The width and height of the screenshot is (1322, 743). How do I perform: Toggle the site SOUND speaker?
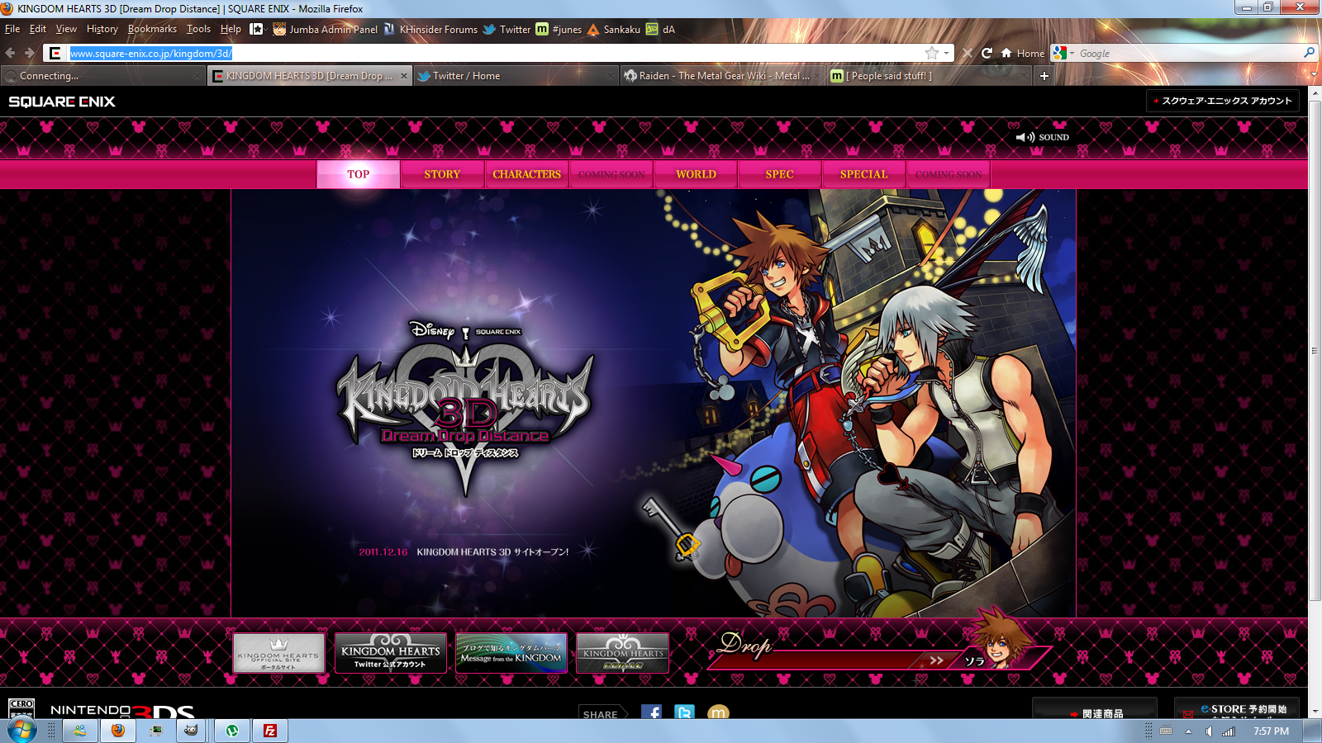pyautogui.click(x=1043, y=137)
